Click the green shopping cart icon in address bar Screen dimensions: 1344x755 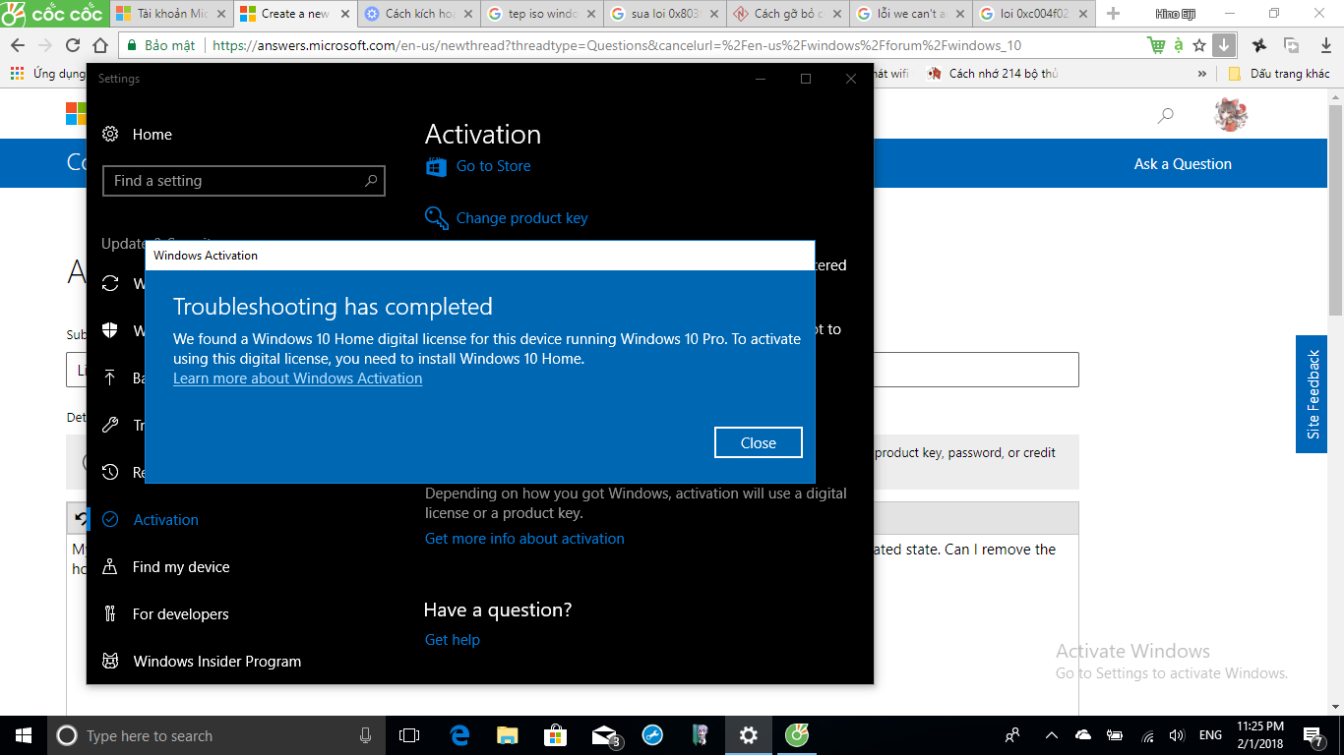click(x=1157, y=45)
